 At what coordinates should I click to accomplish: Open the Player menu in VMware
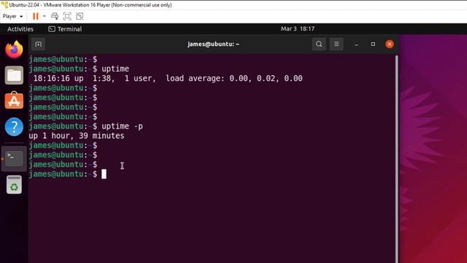pos(12,16)
